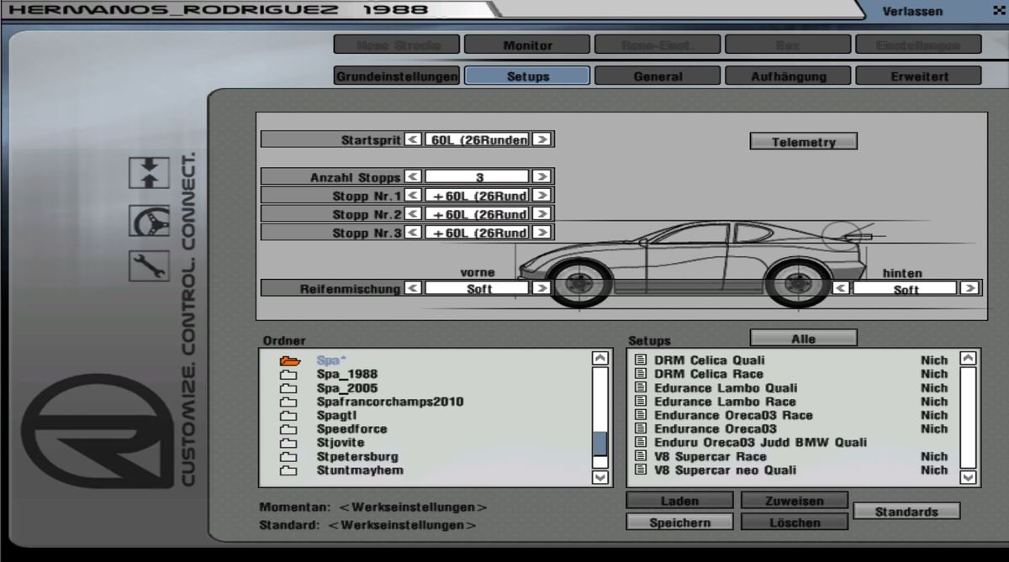Click the Spa_2005 folder icon
The height and width of the screenshot is (562, 1009).
[x=289, y=389]
